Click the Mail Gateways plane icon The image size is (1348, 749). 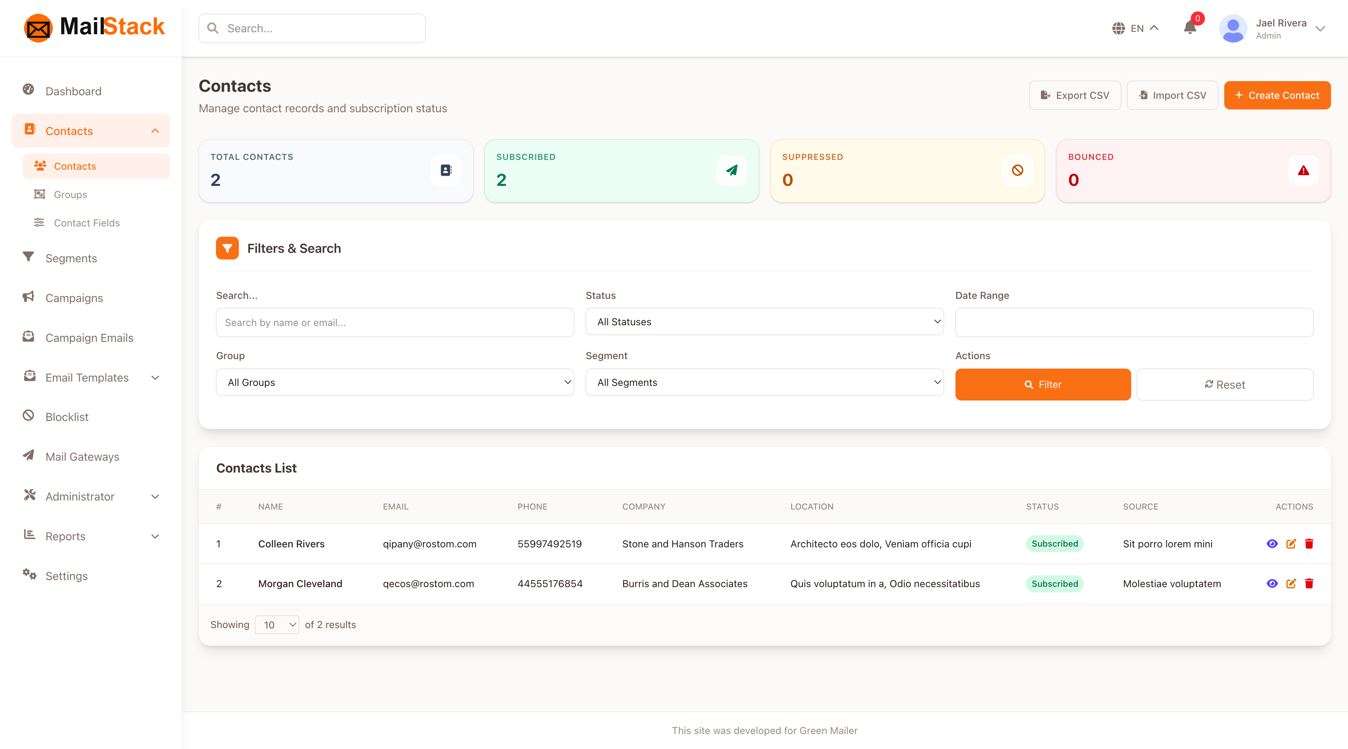[x=29, y=455]
